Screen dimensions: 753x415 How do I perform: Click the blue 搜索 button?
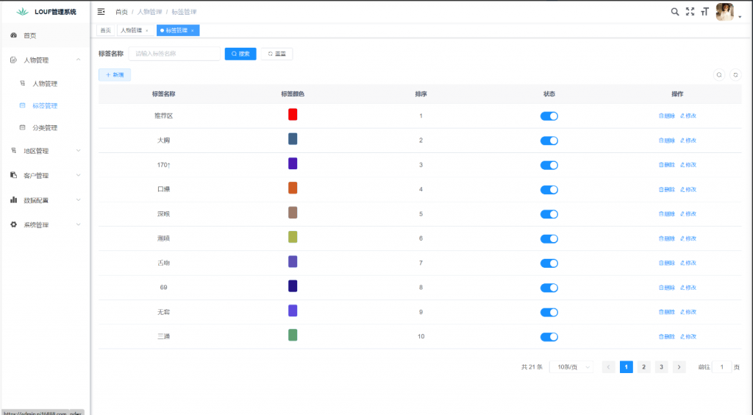pyautogui.click(x=240, y=54)
